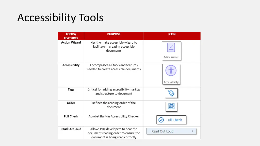Click the Tags label icon
The image size is (260, 146).
point(171,93)
